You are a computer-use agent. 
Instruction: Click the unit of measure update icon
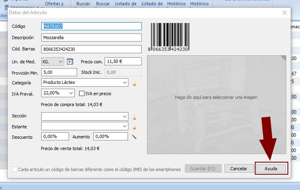pos(70,62)
